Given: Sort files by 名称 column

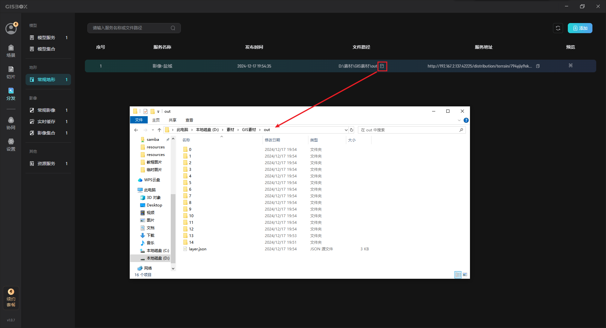Looking at the screenshot, I should pos(186,140).
